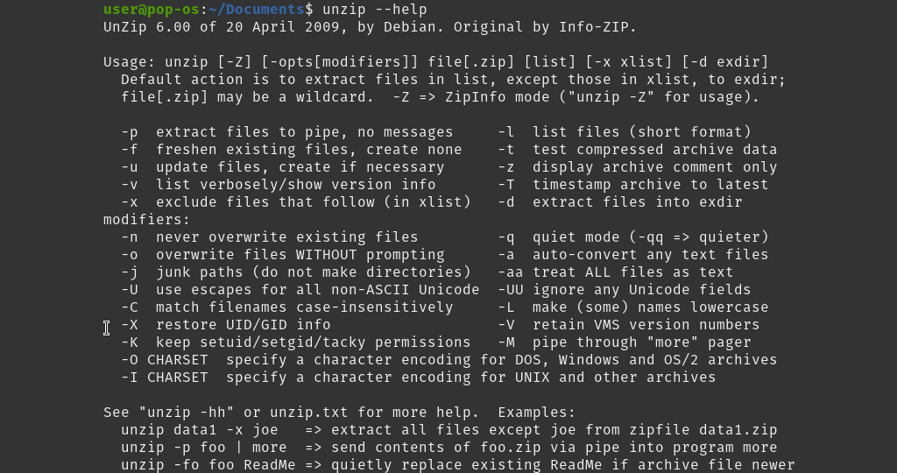Viewport: 897px width, 473px height.
Task: Click the '-UU' ignore Unicode fields option
Action: click(x=625, y=290)
